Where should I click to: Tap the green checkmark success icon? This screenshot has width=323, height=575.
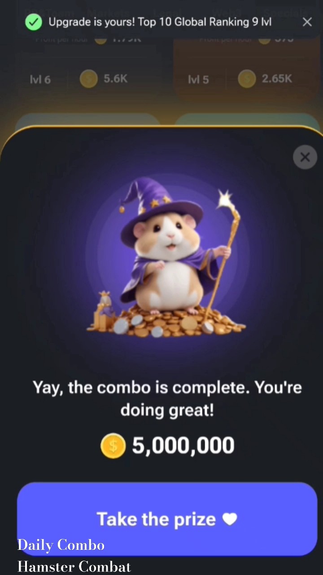[33, 22]
